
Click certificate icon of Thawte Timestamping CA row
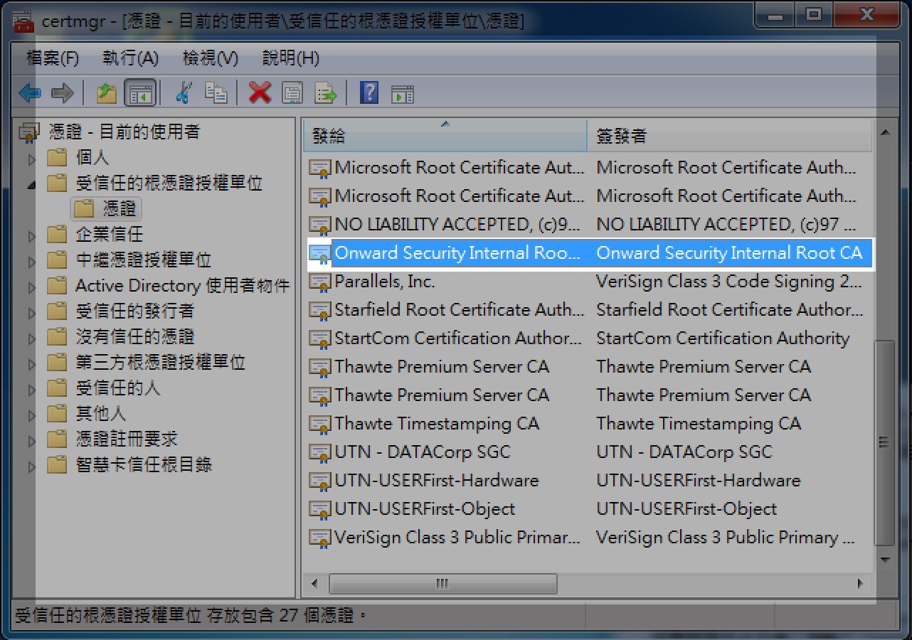click(x=320, y=425)
